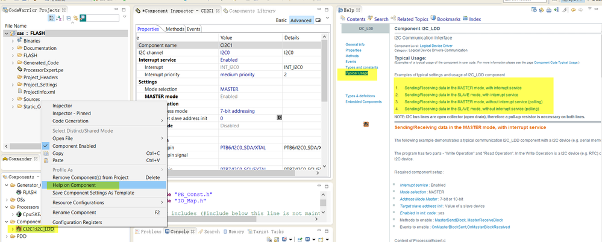The height and width of the screenshot is (242, 602).
Task: Expand the Generated_Code folder
Action: [13, 62]
